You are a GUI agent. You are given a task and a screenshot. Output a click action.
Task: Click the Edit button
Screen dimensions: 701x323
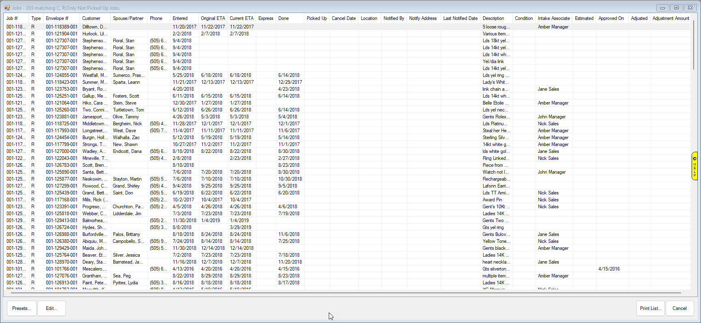52,308
